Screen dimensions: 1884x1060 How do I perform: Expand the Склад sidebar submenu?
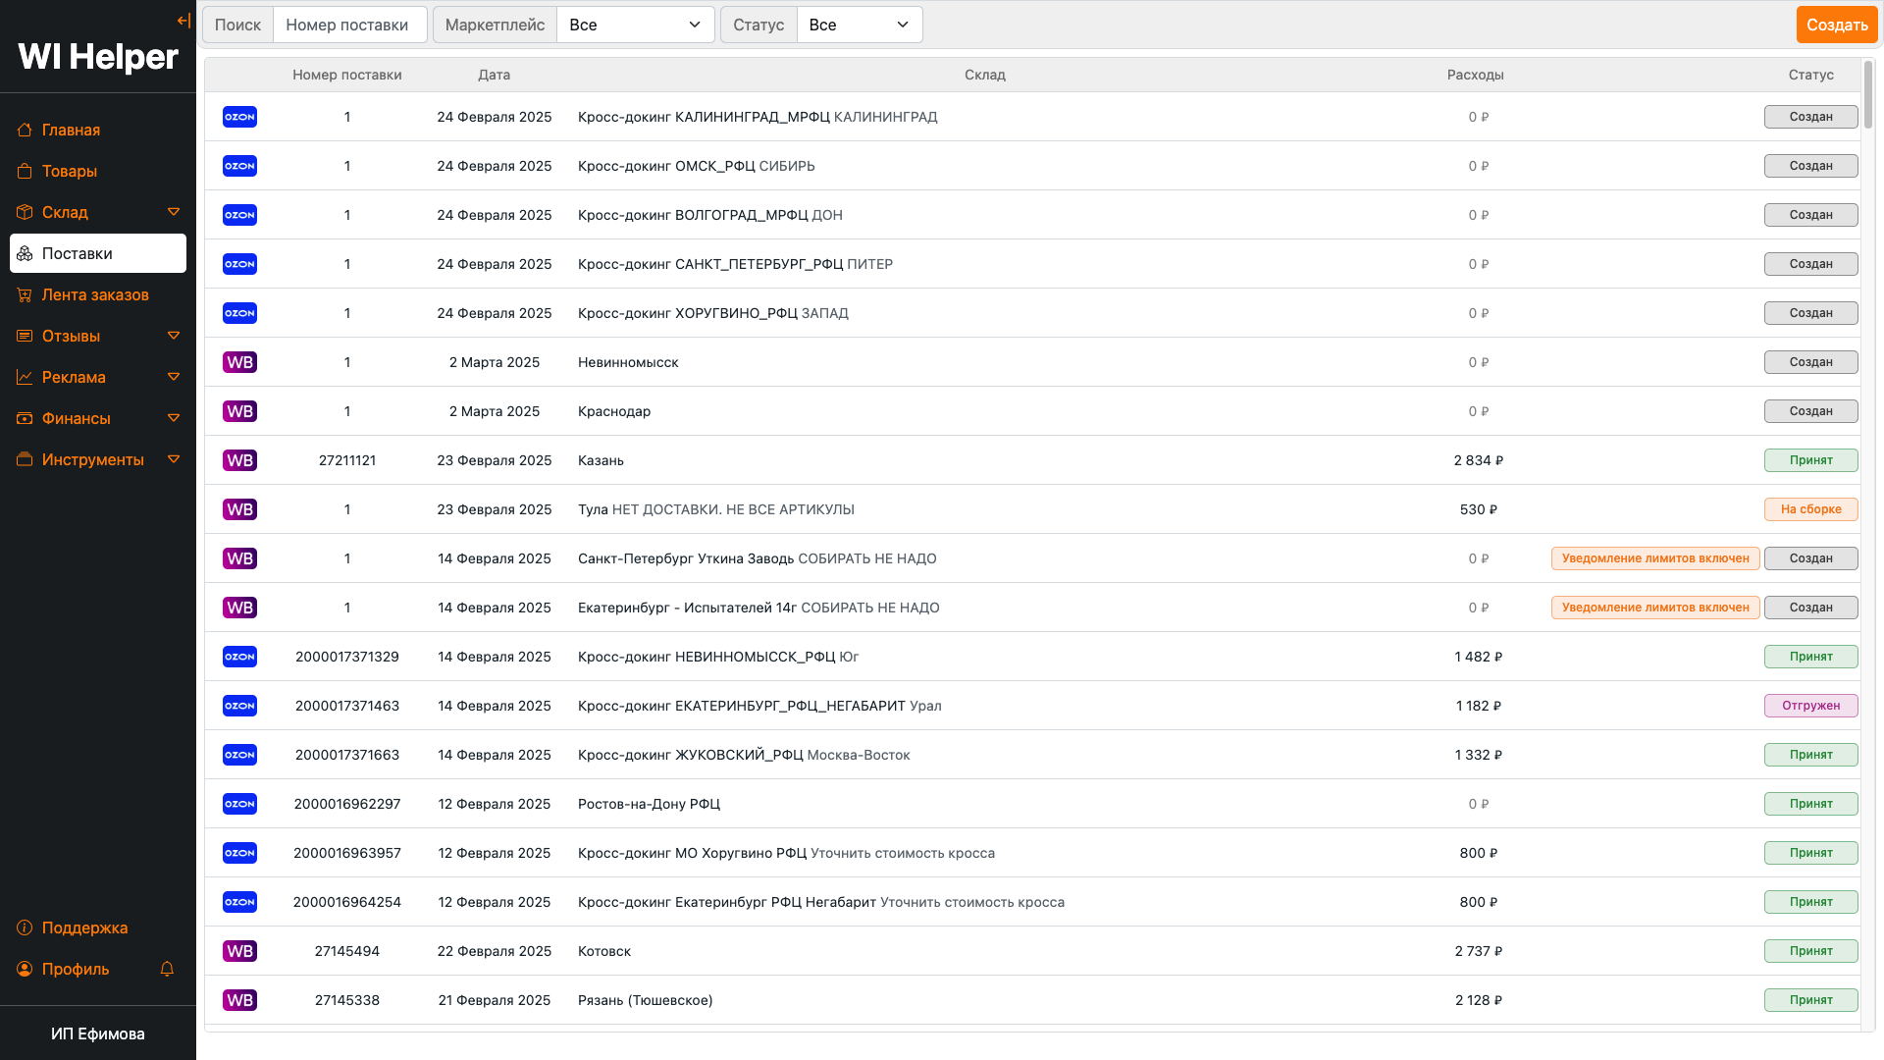click(x=174, y=212)
